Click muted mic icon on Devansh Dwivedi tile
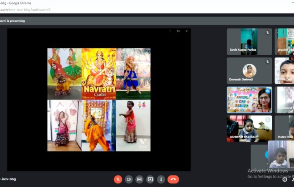 [x=268, y=62]
